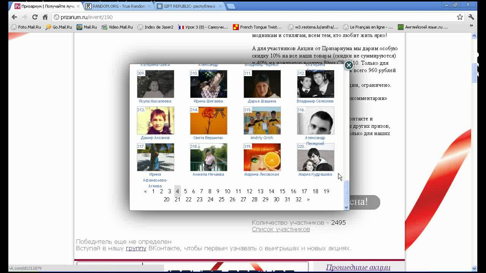Click the main page scrollbar up arrow

pyautogui.click(x=474, y=36)
